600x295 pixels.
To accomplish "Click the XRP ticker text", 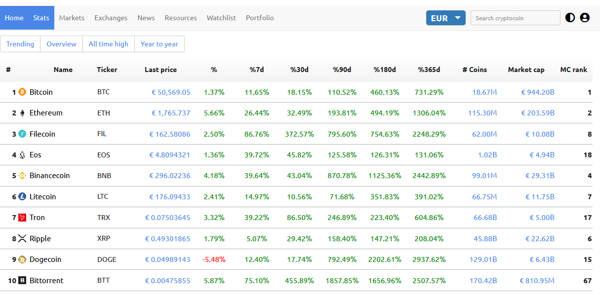I will pos(104,238).
